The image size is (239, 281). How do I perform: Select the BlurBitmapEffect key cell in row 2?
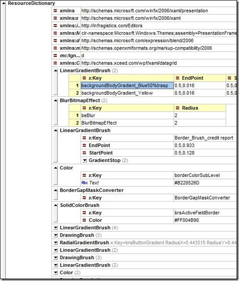[x=127, y=123]
